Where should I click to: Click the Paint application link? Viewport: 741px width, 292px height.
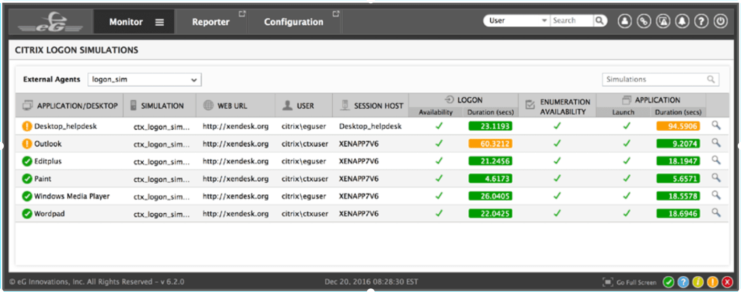click(43, 179)
